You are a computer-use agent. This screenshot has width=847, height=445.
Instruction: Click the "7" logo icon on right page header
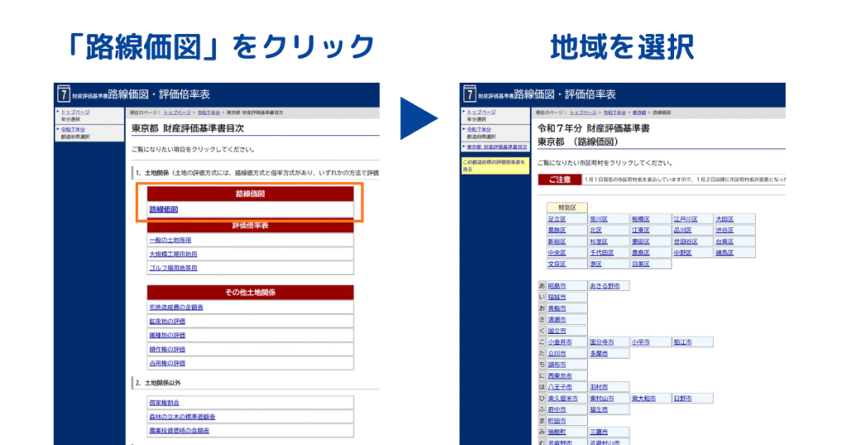click(x=471, y=94)
